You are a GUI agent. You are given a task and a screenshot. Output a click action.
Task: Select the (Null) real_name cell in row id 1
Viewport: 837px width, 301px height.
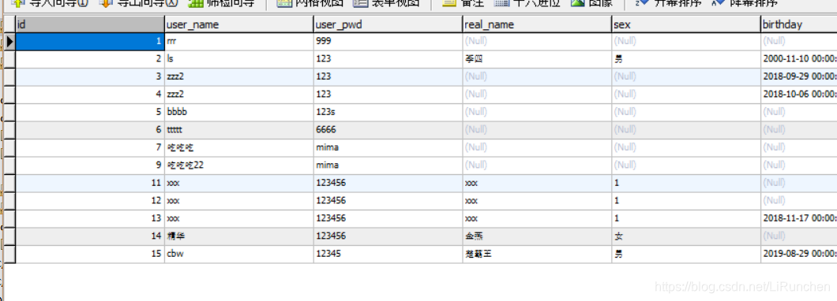pos(536,41)
